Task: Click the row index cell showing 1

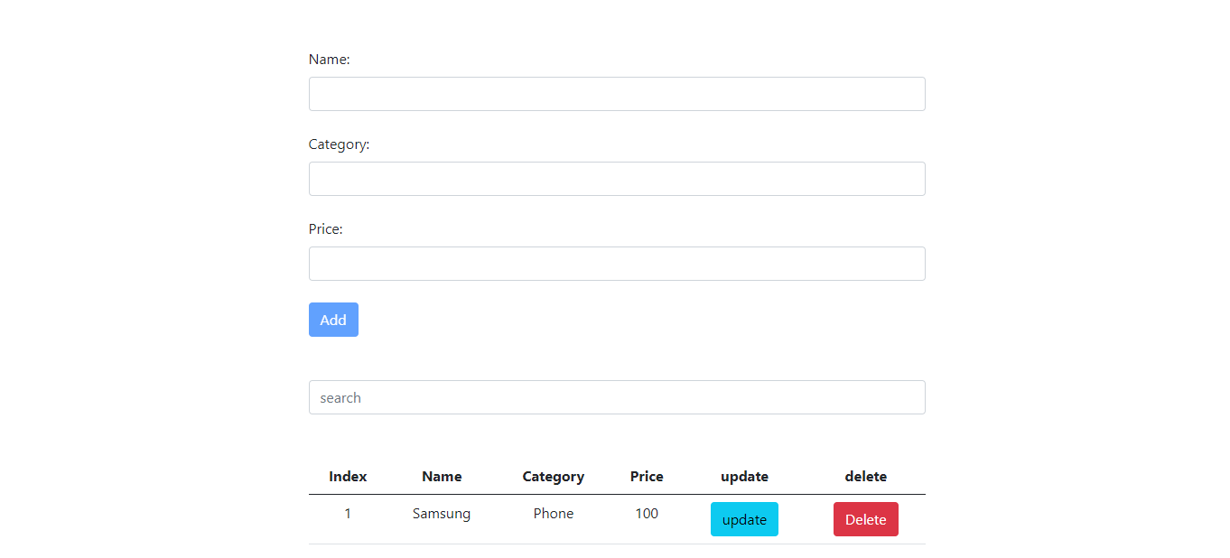Action: pos(348,514)
